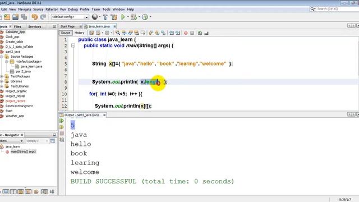Click the Comment icon in editor toolbar
The height and width of the screenshot is (202, 359).
click(200, 33)
